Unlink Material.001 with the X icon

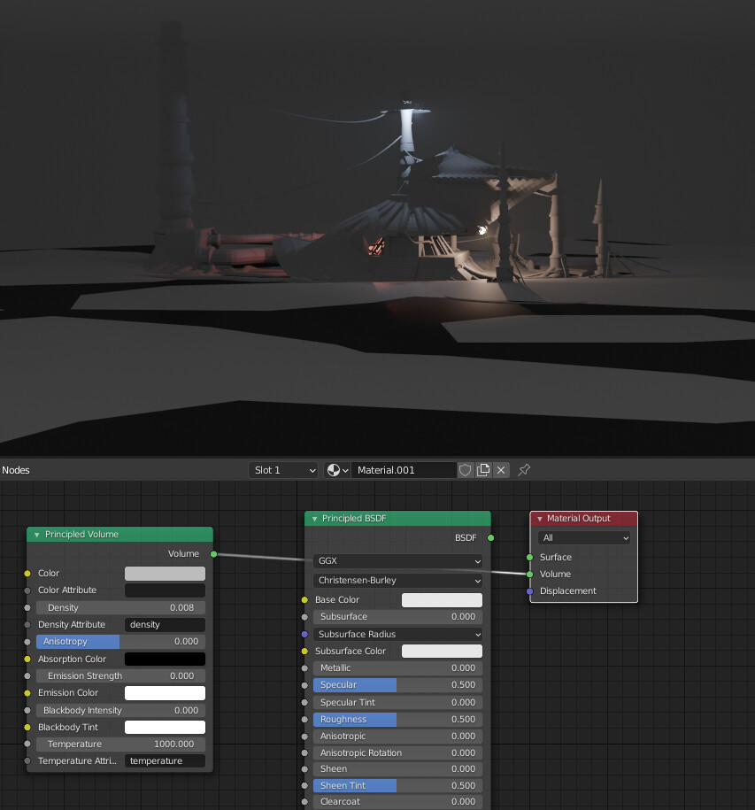coord(501,470)
